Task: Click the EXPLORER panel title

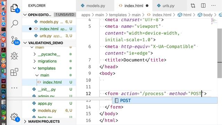Action: pyautogui.click(x=37, y=6)
